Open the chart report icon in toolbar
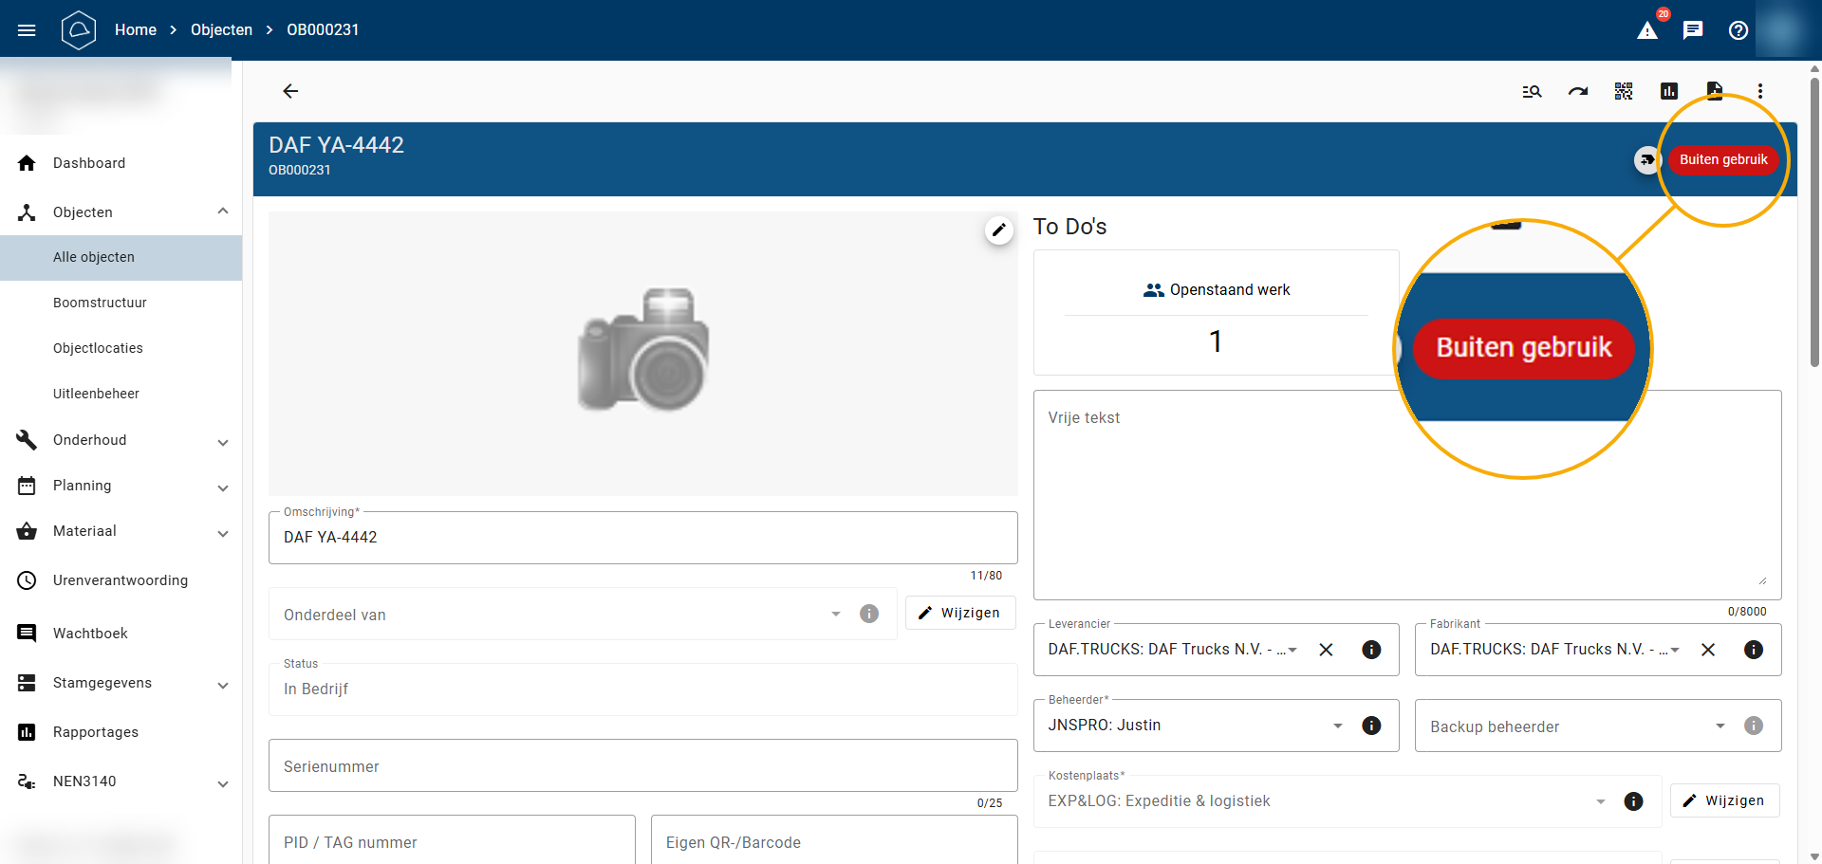The image size is (1822, 864). tap(1668, 91)
